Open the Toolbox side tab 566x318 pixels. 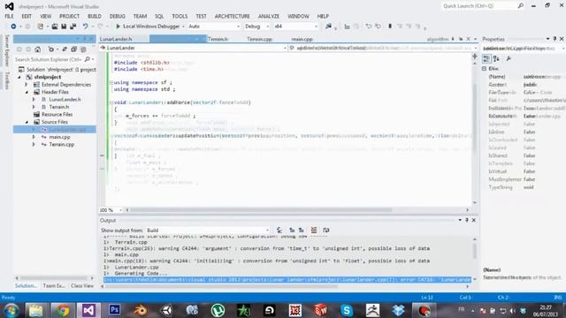[6, 80]
